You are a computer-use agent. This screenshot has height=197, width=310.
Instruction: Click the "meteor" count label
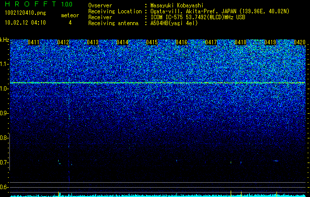click(x=70, y=15)
